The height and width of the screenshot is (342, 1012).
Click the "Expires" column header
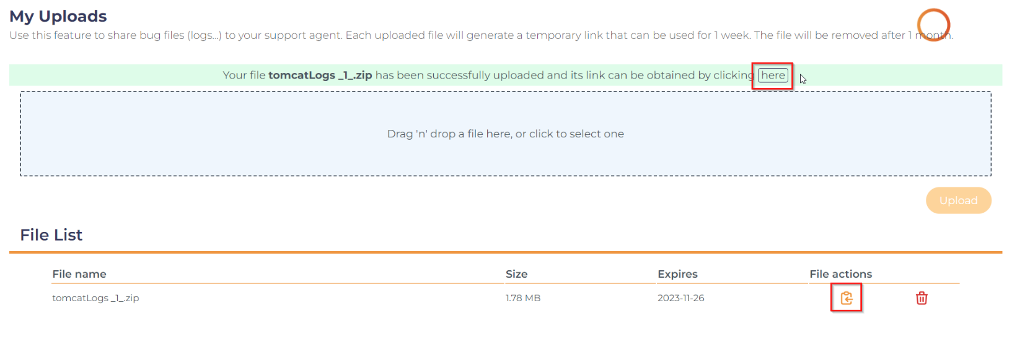click(x=677, y=274)
